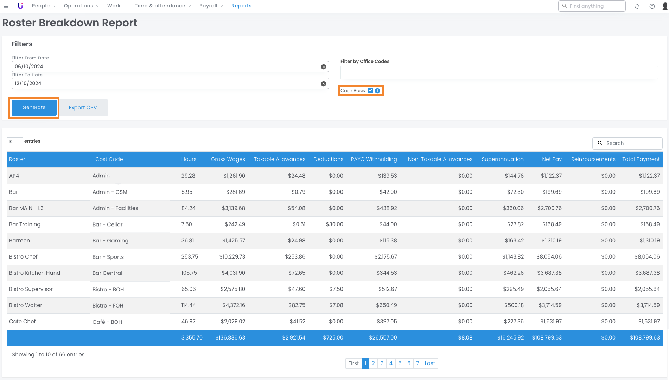The image size is (669, 380).
Task: Open the hamburger navigation menu
Action: click(x=6, y=6)
